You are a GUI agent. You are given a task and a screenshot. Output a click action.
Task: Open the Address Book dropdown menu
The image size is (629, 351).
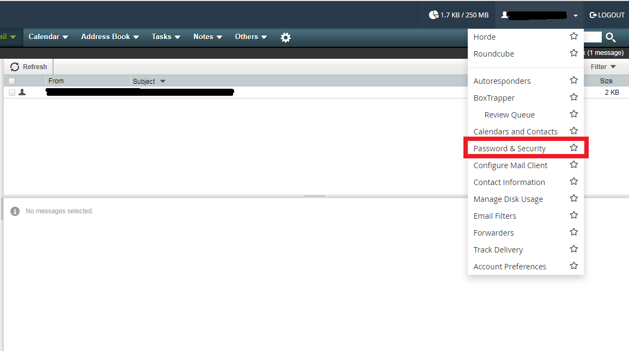(110, 37)
